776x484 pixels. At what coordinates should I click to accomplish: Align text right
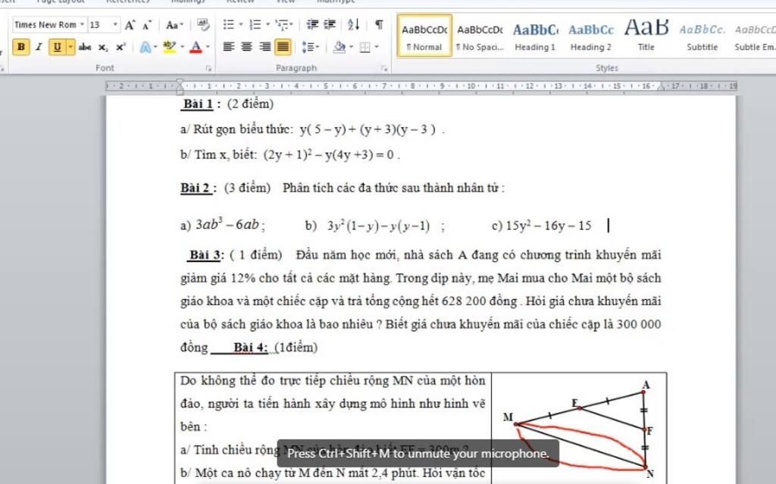[x=264, y=47]
